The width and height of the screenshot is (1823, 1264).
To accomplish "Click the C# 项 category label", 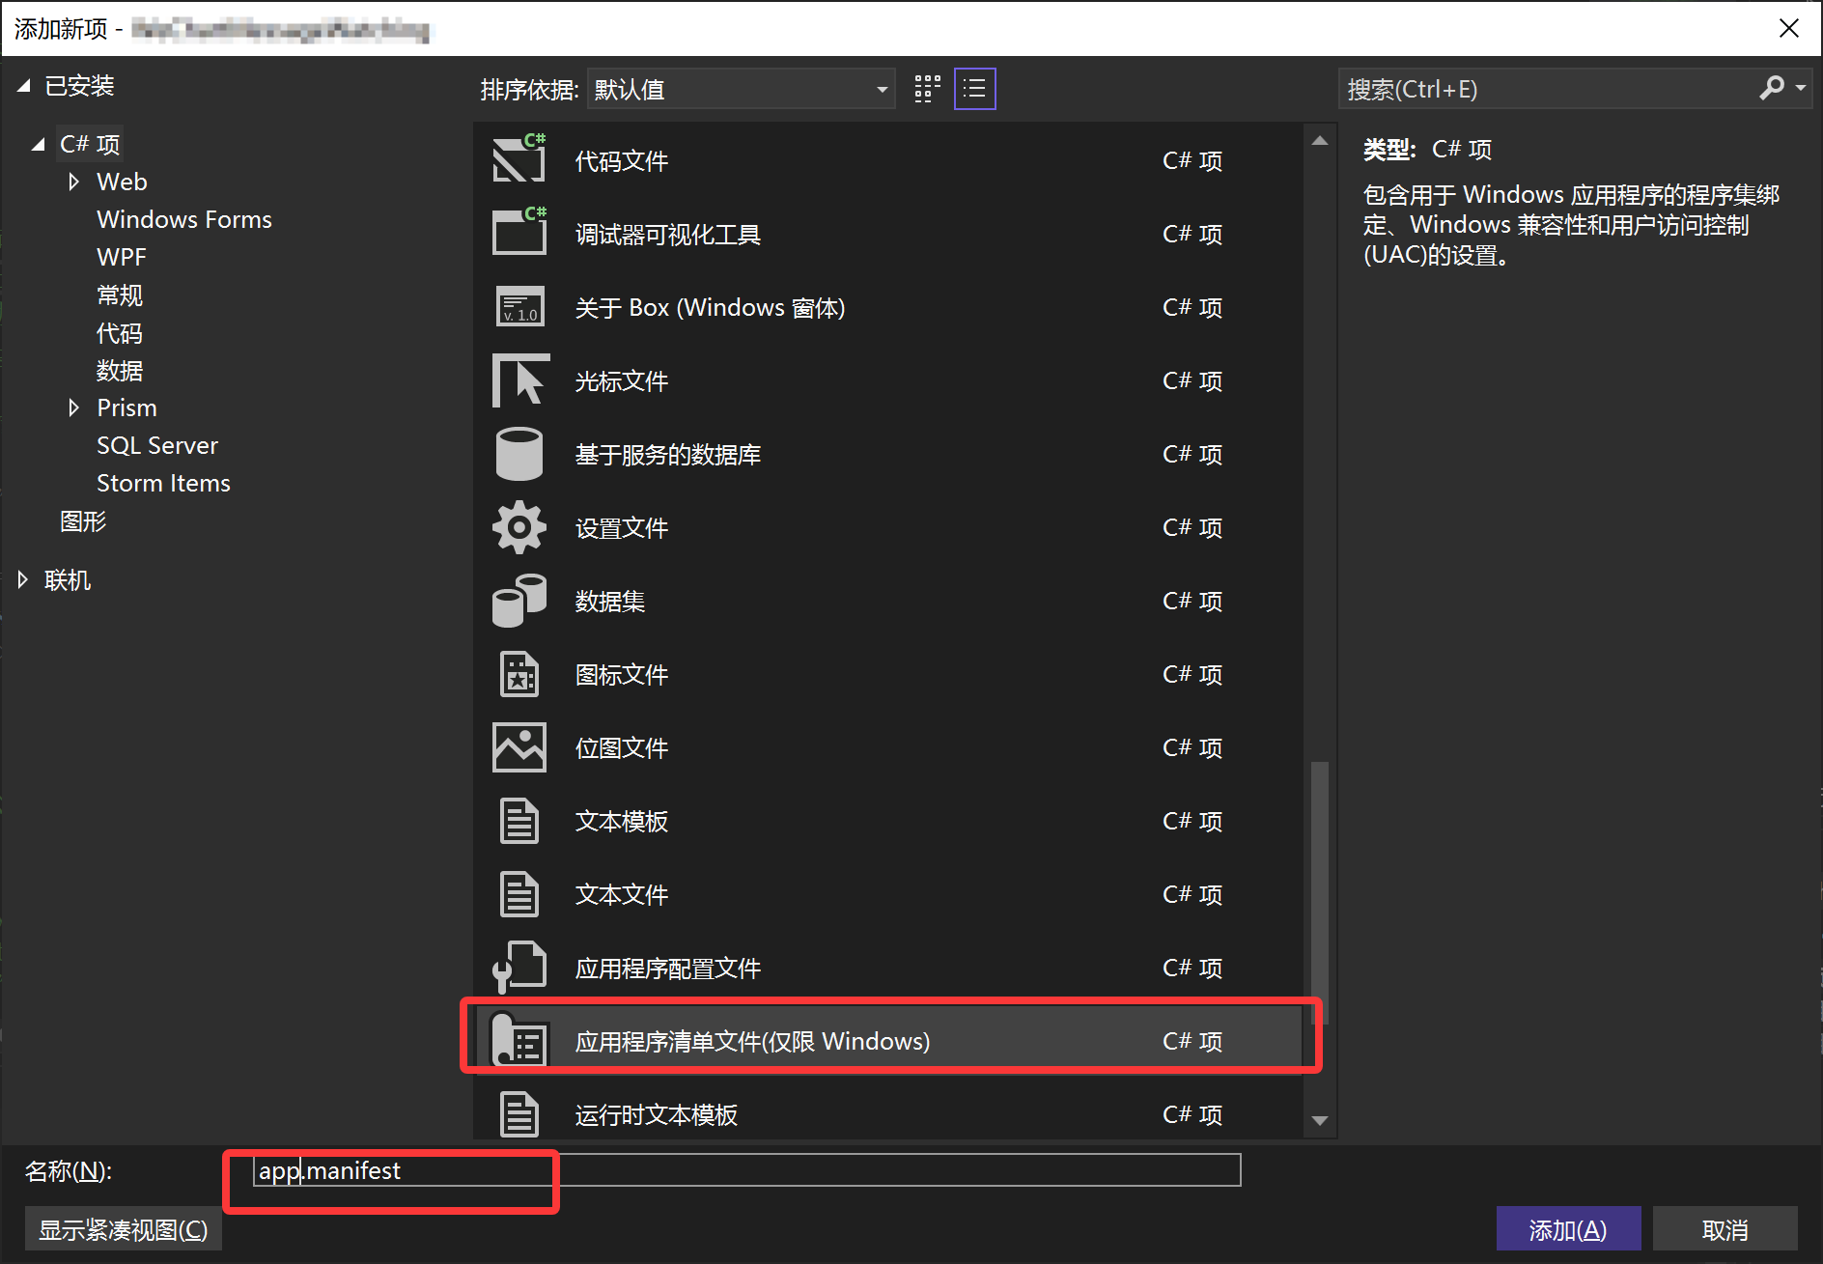I will [90, 144].
